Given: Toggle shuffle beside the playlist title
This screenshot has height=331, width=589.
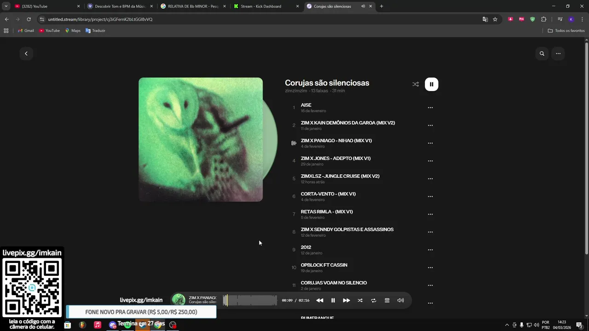Looking at the screenshot, I should (x=416, y=84).
